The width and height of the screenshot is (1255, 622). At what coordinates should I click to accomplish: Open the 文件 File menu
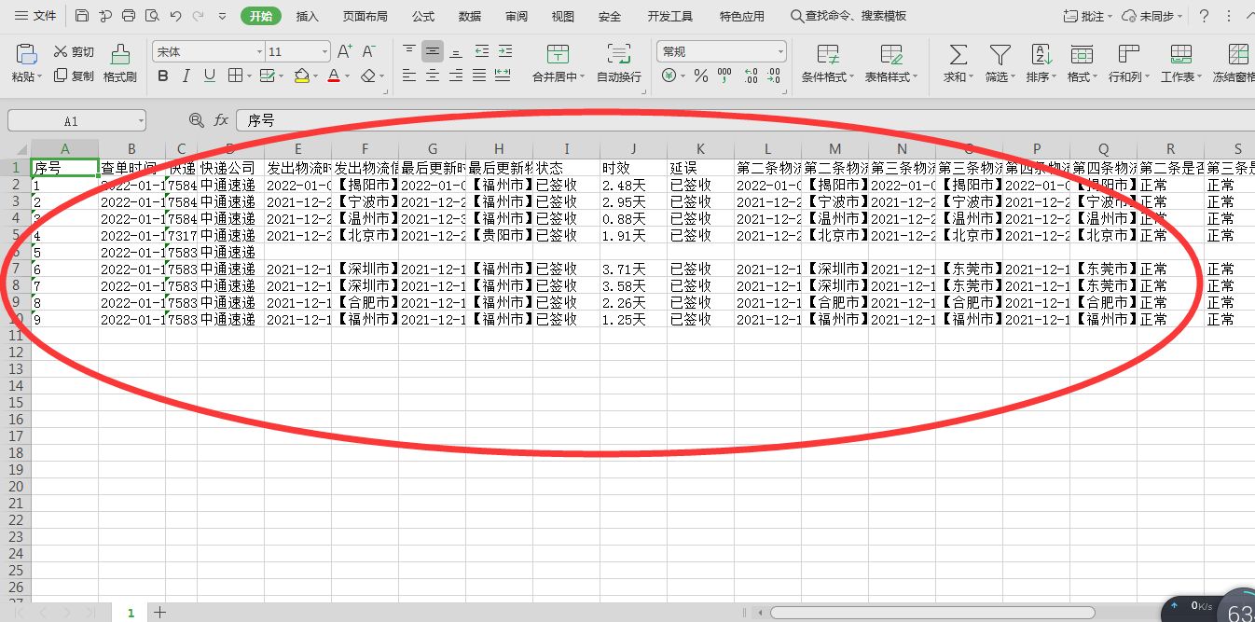(35, 16)
